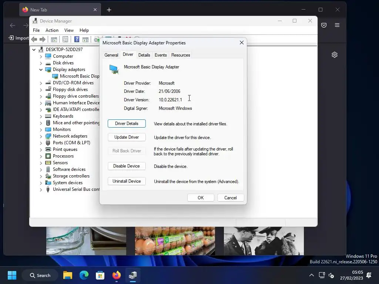Open Microsoft Store from the taskbar
Image resolution: width=379 pixels, height=284 pixels.
click(x=100, y=275)
